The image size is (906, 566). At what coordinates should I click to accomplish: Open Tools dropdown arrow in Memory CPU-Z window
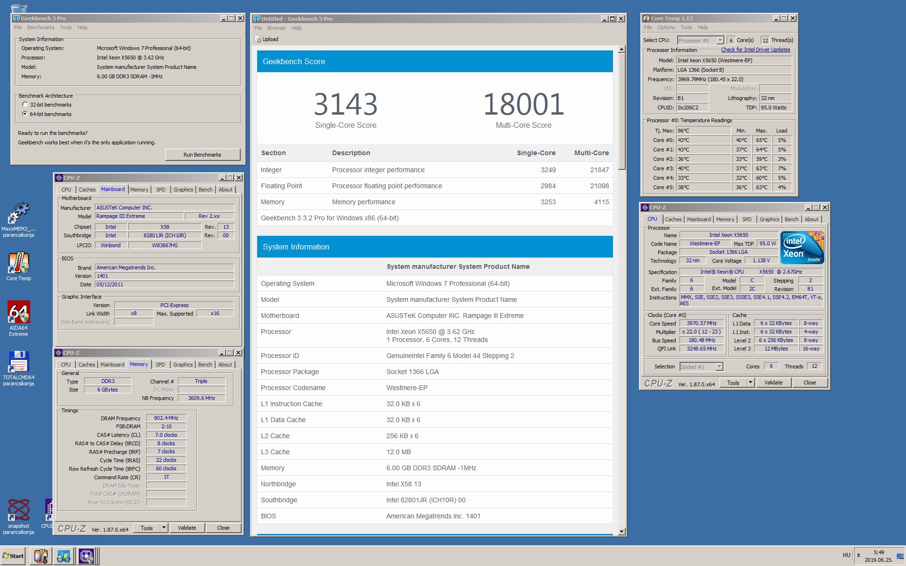(164, 528)
